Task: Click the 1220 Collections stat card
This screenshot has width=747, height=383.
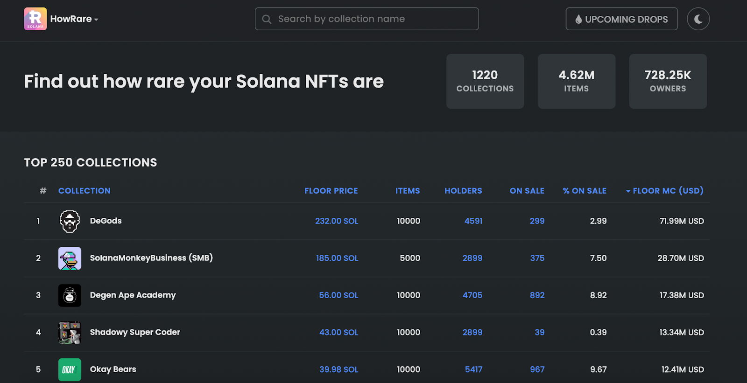Action: 485,81
